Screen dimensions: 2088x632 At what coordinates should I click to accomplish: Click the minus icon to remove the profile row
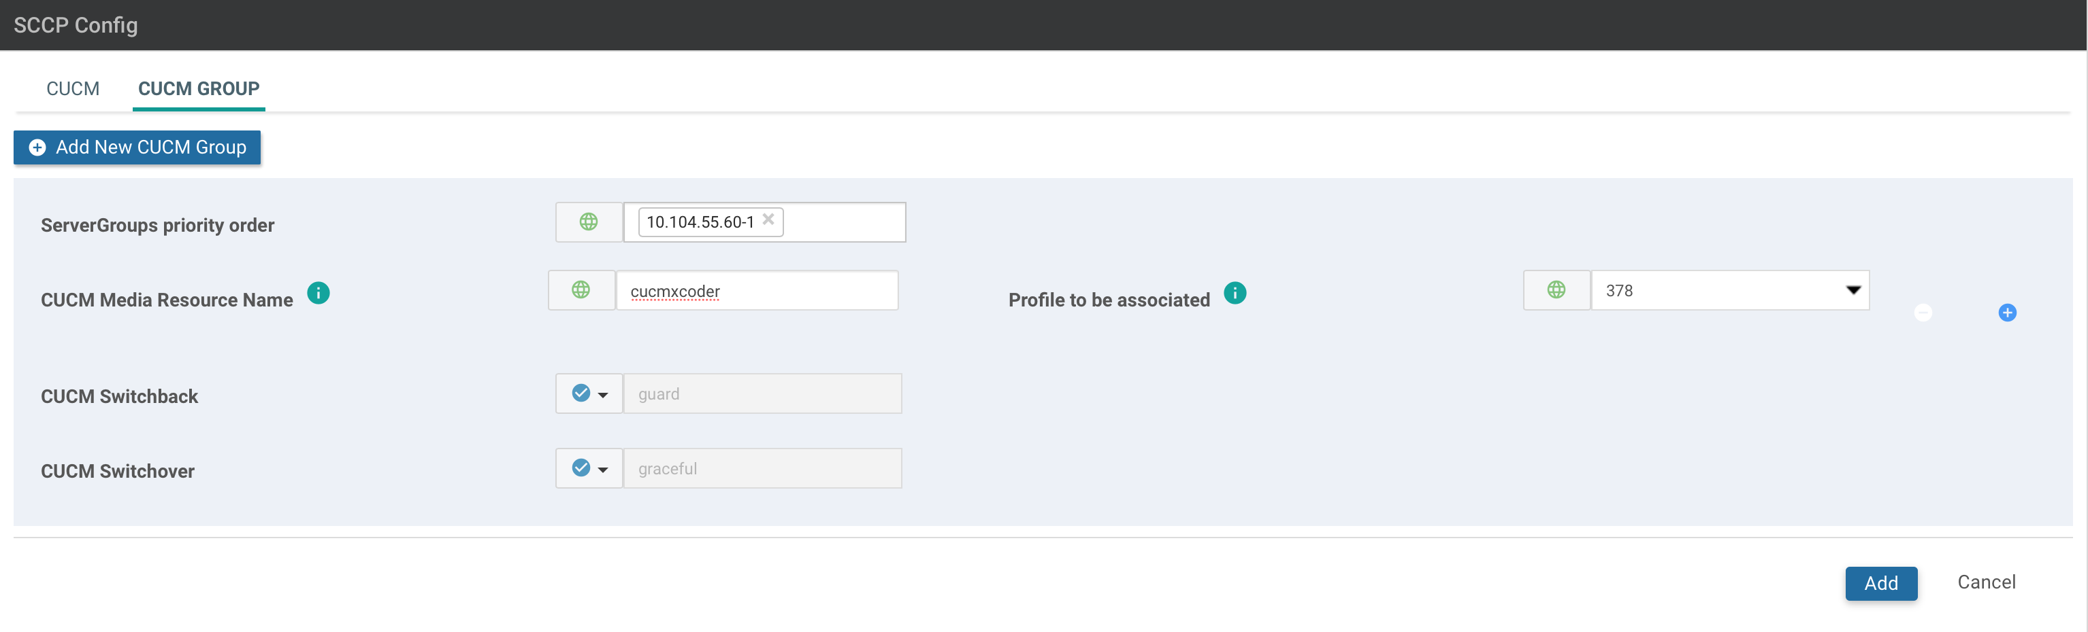click(x=1923, y=313)
